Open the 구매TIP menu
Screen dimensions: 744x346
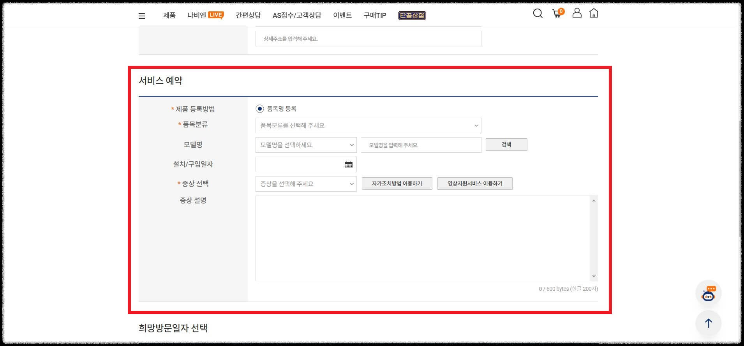[x=375, y=15]
